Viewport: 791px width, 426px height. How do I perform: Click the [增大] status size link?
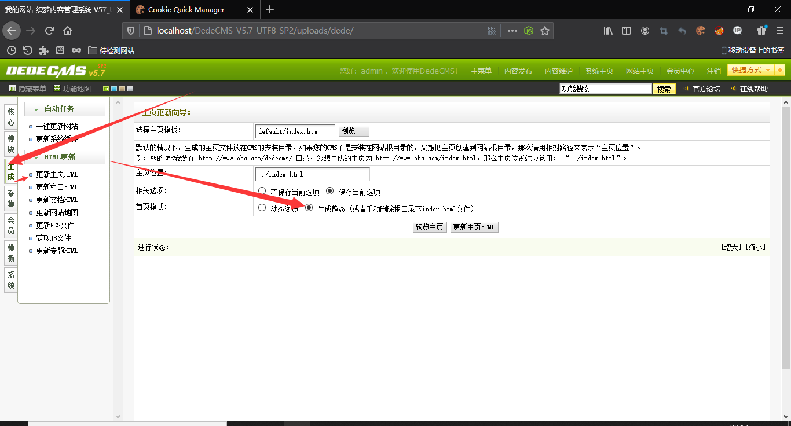click(731, 247)
